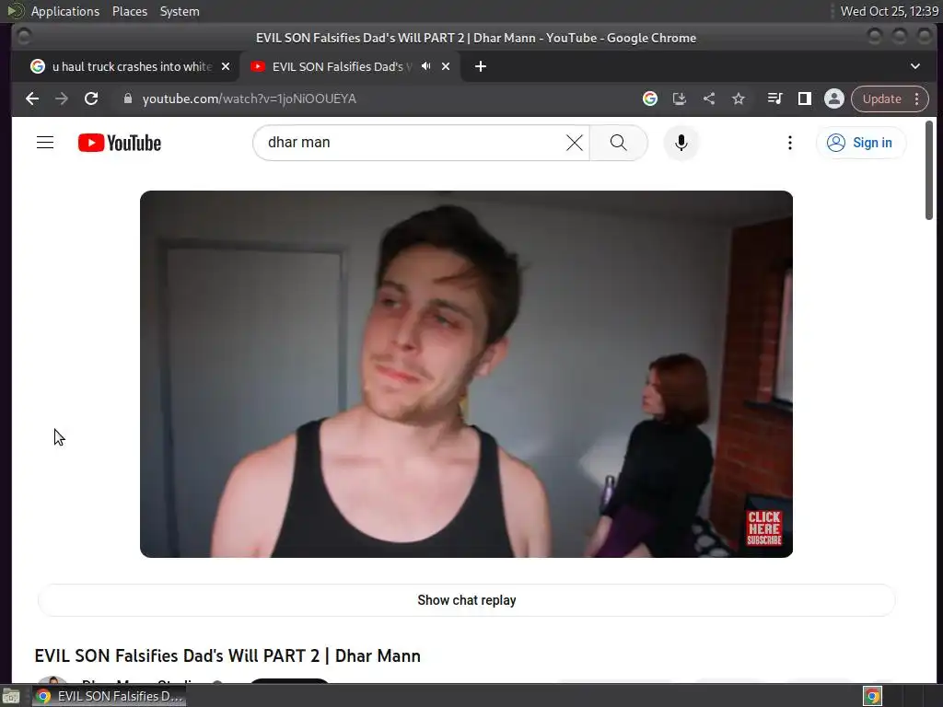
Task: Share this page icon
Action: pyautogui.click(x=709, y=99)
